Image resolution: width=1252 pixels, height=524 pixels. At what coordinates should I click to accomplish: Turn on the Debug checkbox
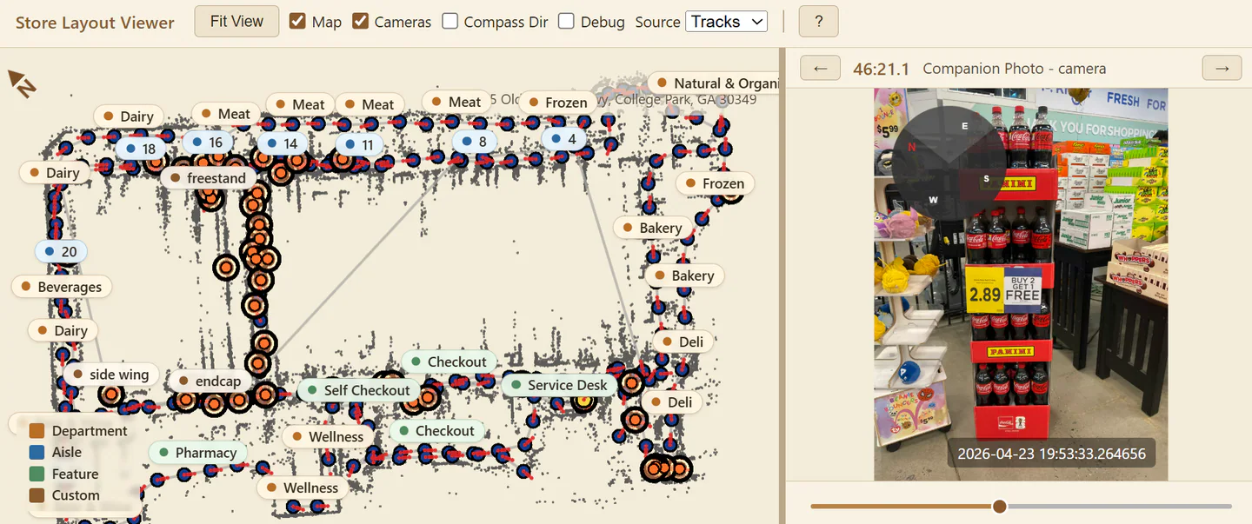click(566, 21)
